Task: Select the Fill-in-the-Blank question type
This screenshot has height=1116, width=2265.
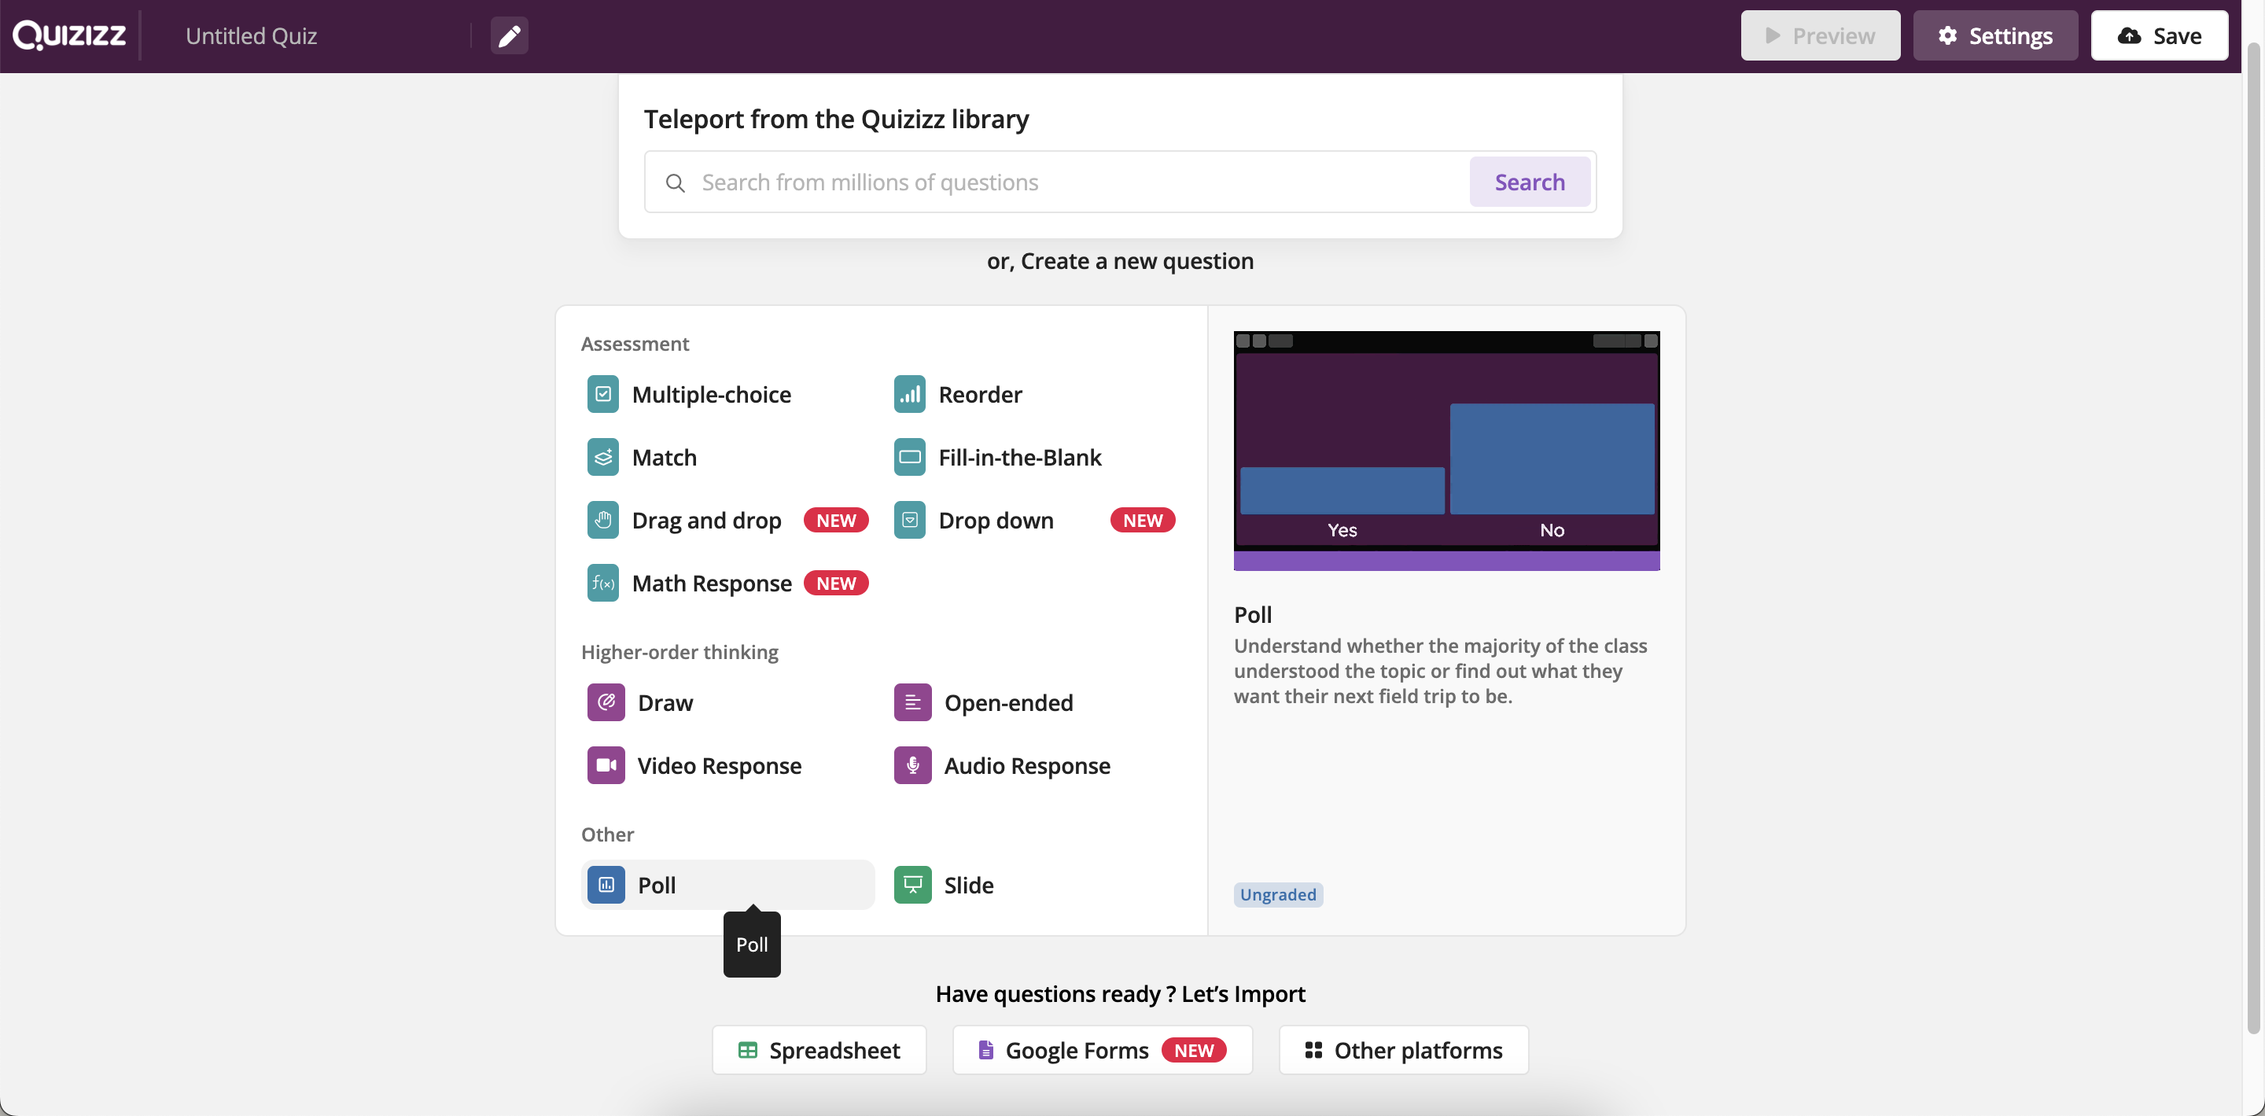Action: pos(1020,456)
